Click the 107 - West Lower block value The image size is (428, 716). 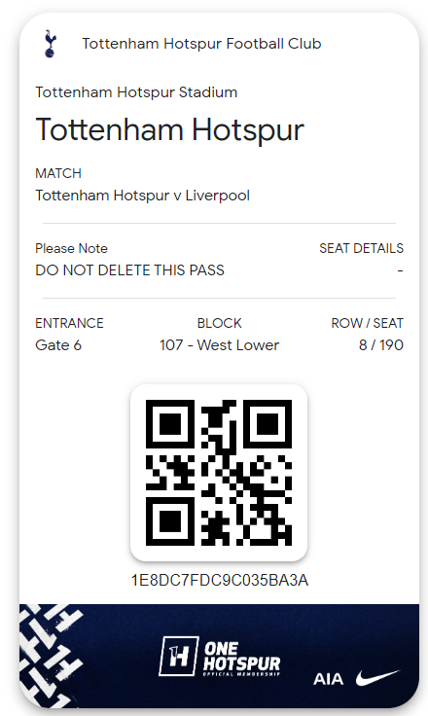219,345
